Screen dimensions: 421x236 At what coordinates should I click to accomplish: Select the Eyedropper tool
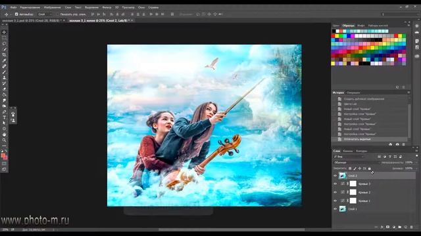point(4,60)
